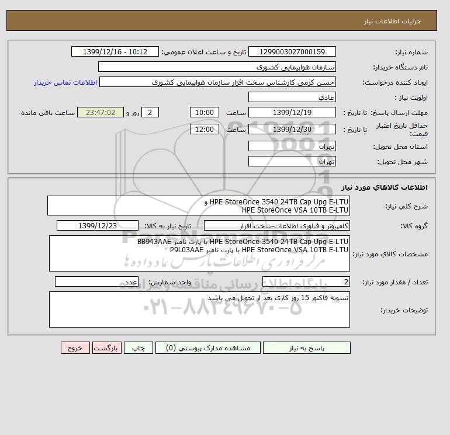Click the تاریخ نیاز به کالا label
The image size is (450, 435).
(168, 226)
